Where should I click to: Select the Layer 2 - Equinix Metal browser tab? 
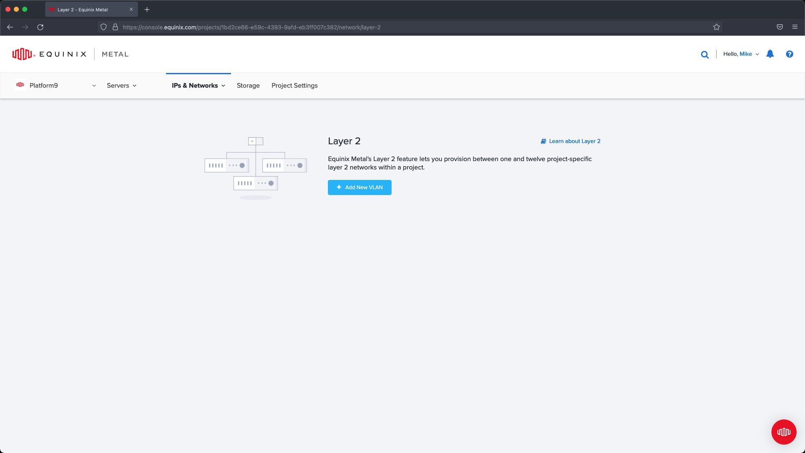[x=91, y=9]
